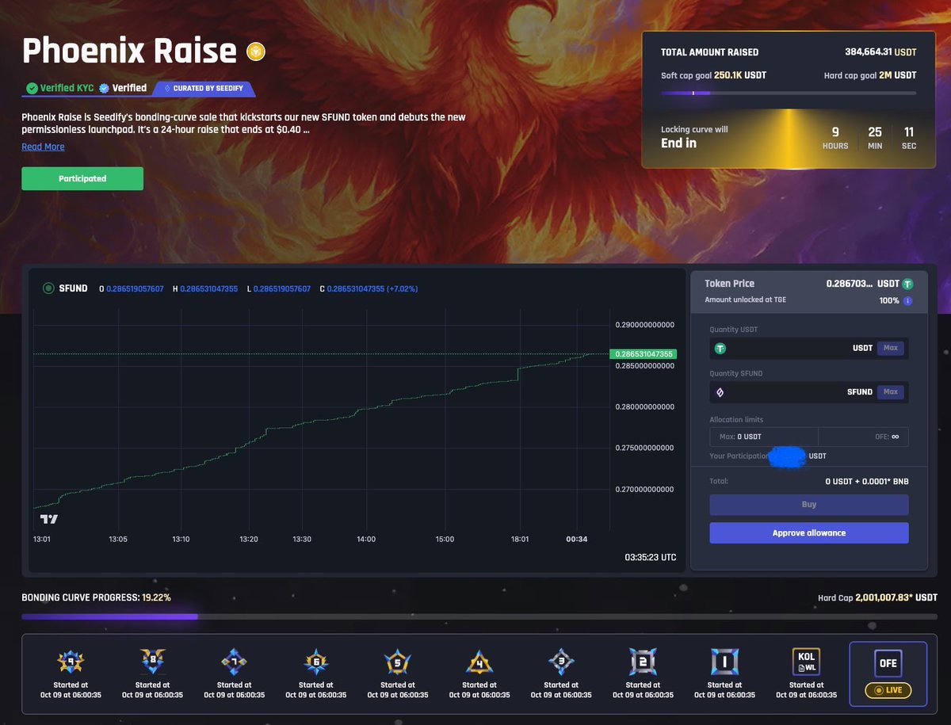Click the bonding curve progress bar
The width and height of the screenshot is (951, 725).
479,616
